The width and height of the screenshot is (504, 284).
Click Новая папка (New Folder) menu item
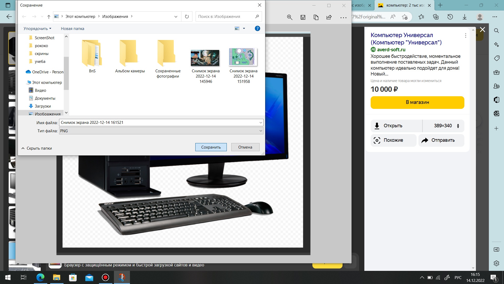(72, 28)
